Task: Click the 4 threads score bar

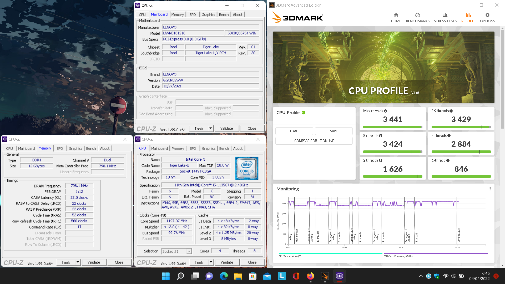Action: click(x=461, y=152)
